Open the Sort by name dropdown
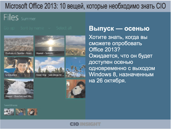Viewport: 171px width, 129px height. 32,28
